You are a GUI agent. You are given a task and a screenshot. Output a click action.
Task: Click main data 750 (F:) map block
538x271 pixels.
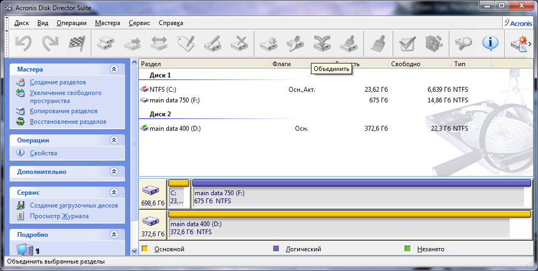coord(362,194)
